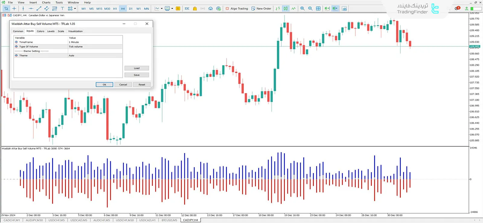Screen dimensions: 483x223
Task: Switch chart to candlestick display mode
Action: click(x=286, y=8)
